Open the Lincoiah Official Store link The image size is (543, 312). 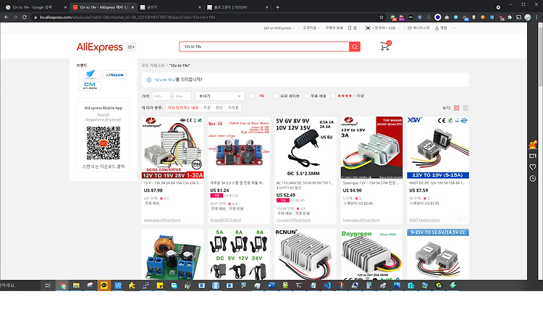294,220
